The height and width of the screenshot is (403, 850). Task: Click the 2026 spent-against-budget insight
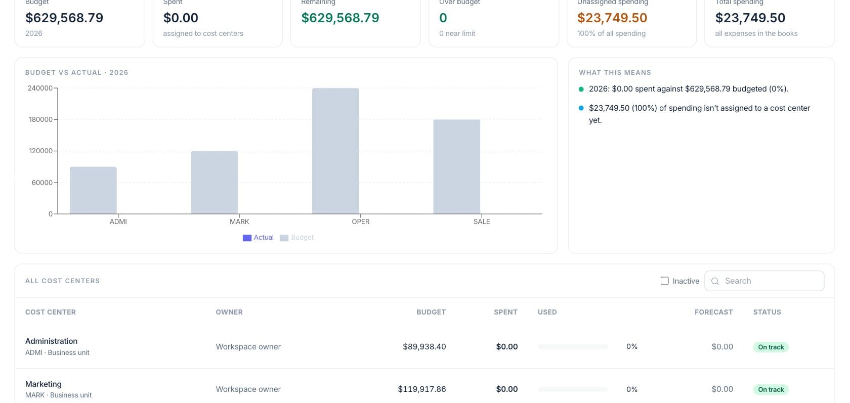(689, 89)
